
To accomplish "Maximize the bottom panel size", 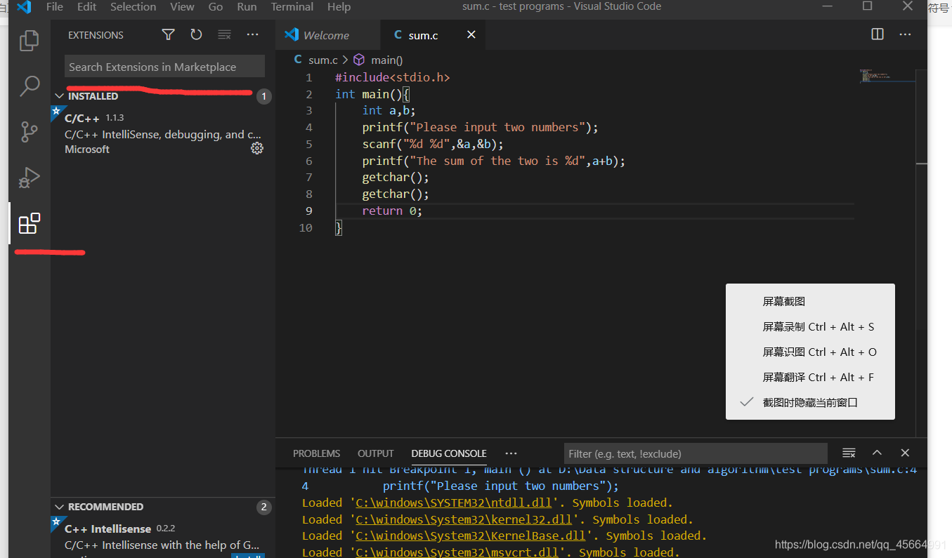I will tap(877, 453).
